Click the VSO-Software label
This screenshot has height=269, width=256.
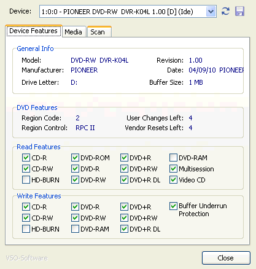pos(26,258)
